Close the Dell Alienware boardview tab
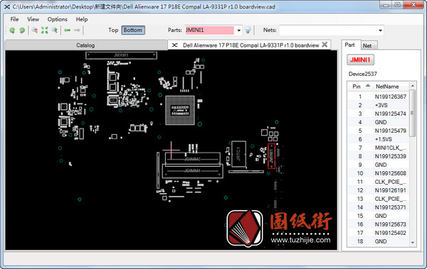The image size is (427, 269). (325, 45)
